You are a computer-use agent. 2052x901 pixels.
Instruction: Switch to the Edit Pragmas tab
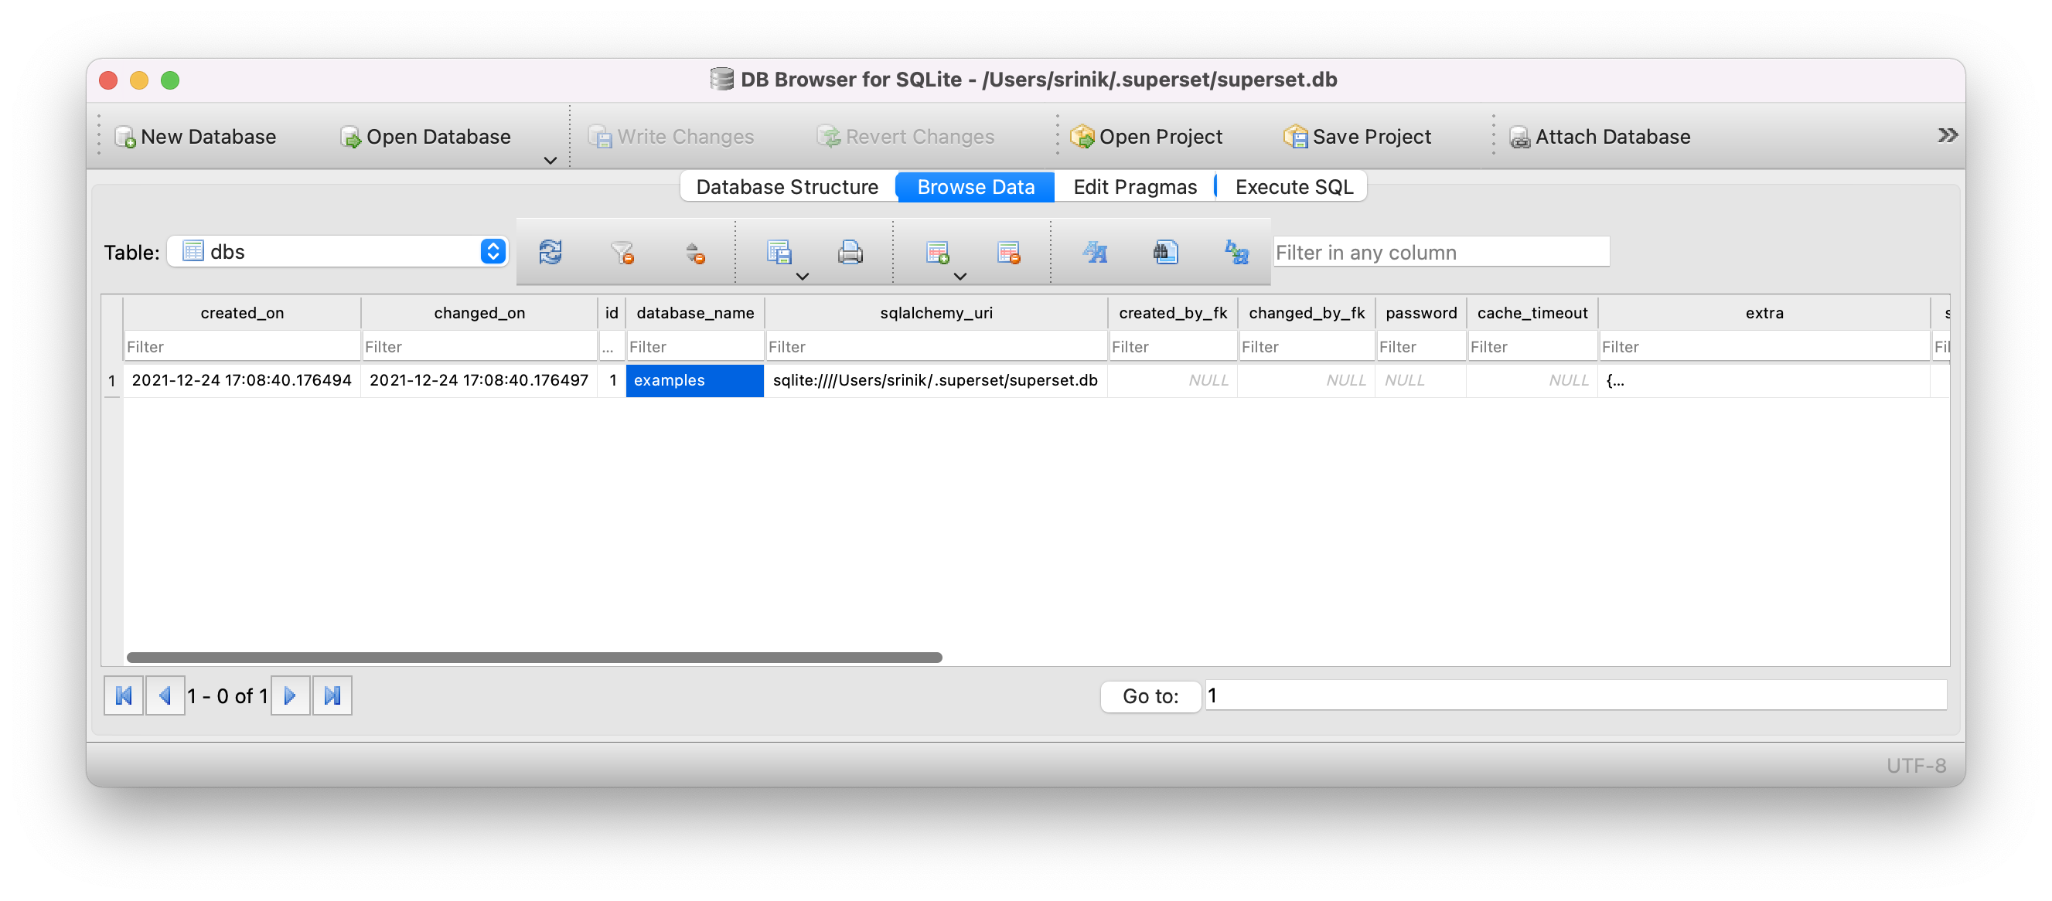[1134, 187]
